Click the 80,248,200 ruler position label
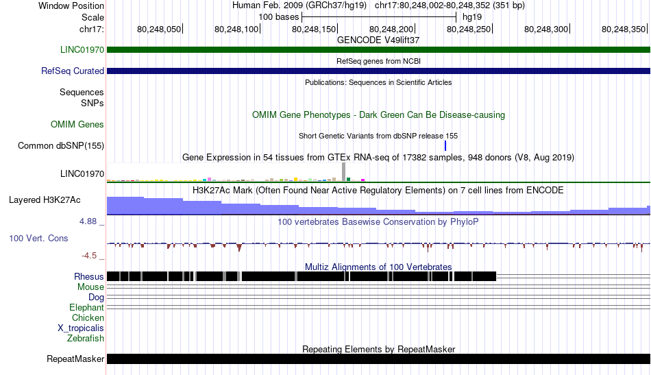651x375 pixels. (391, 29)
